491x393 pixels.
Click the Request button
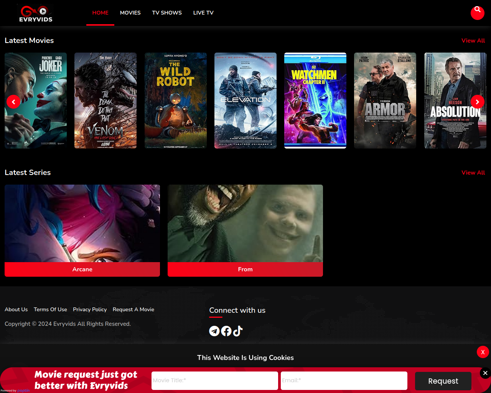(x=443, y=381)
